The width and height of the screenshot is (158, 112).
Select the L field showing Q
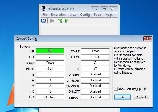coord(95,63)
